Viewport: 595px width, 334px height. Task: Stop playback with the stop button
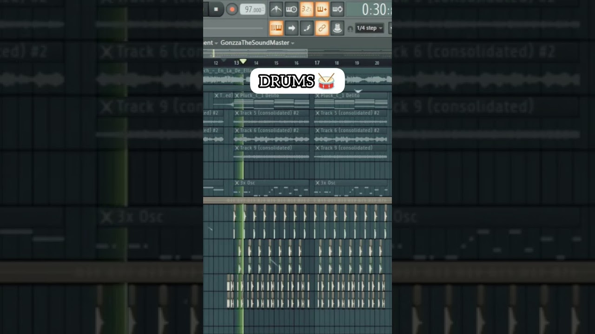216,9
